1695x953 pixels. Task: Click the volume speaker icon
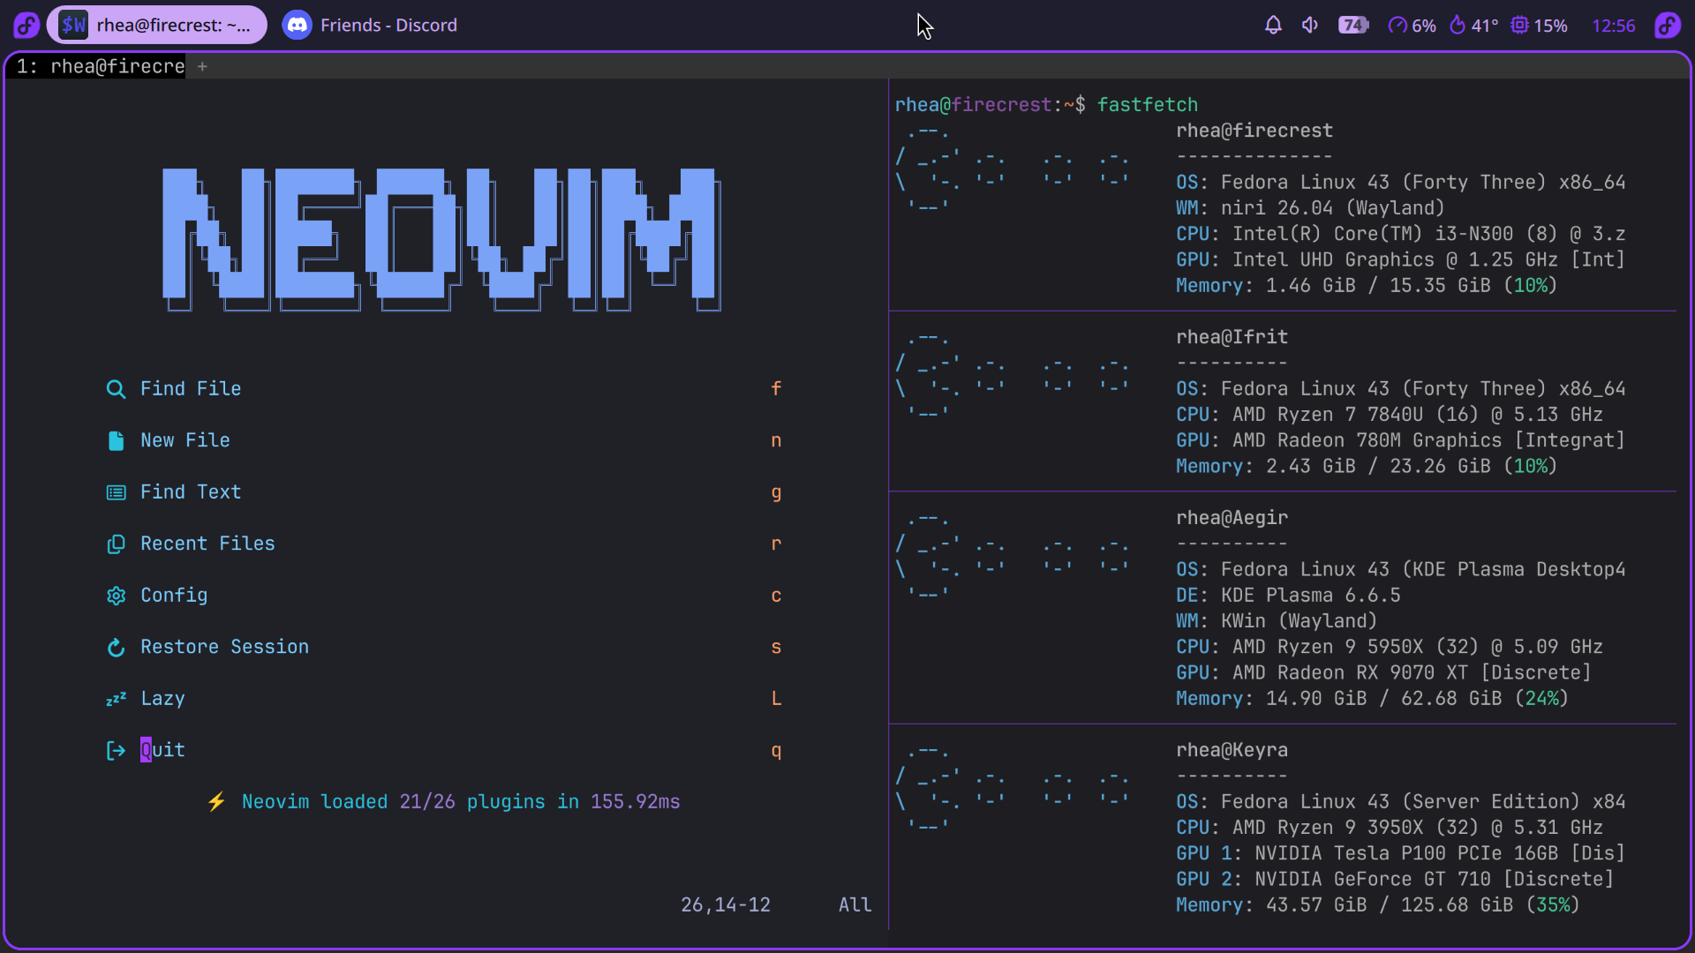1310,25
